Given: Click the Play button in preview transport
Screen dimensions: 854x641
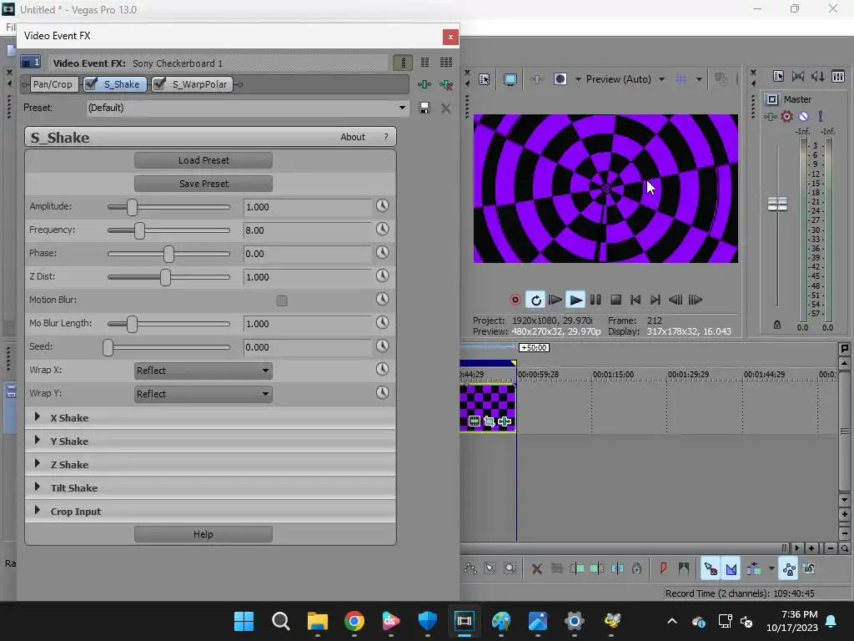Looking at the screenshot, I should click(x=575, y=300).
